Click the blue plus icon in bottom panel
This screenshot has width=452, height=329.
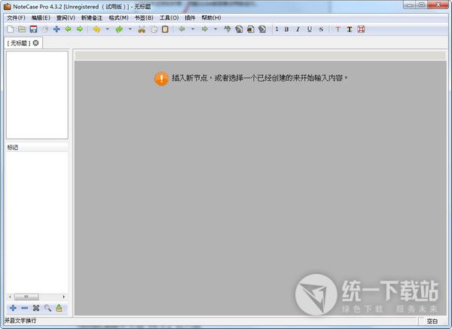[x=13, y=308]
